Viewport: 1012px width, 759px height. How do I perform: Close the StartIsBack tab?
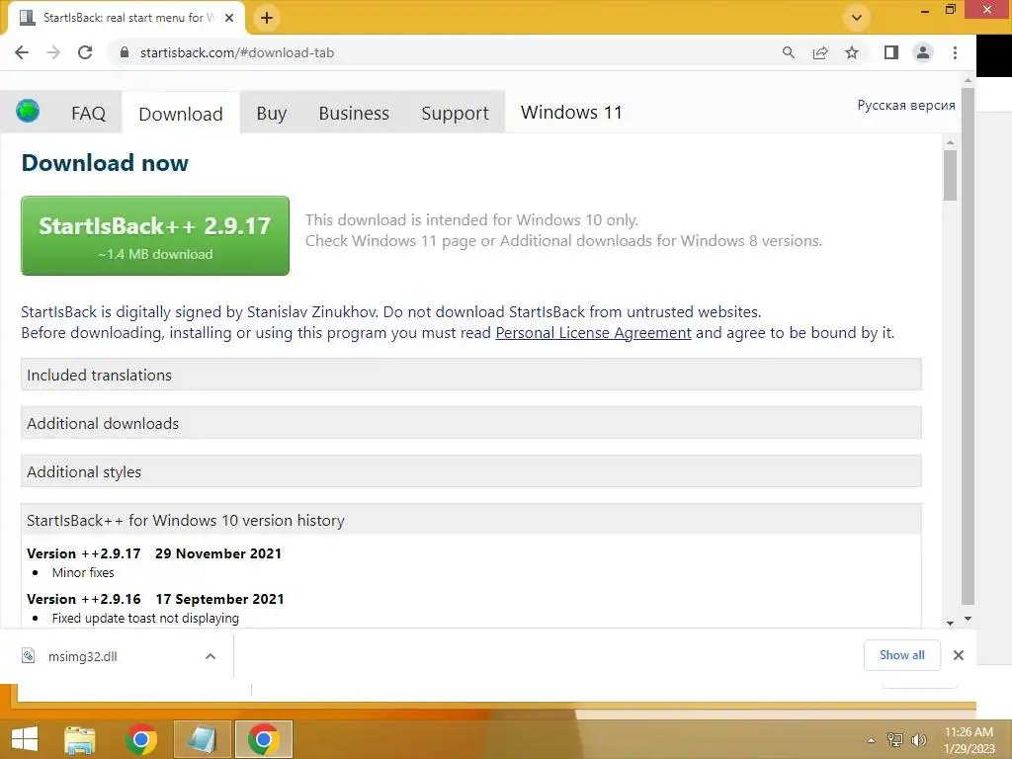(x=229, y=18)
